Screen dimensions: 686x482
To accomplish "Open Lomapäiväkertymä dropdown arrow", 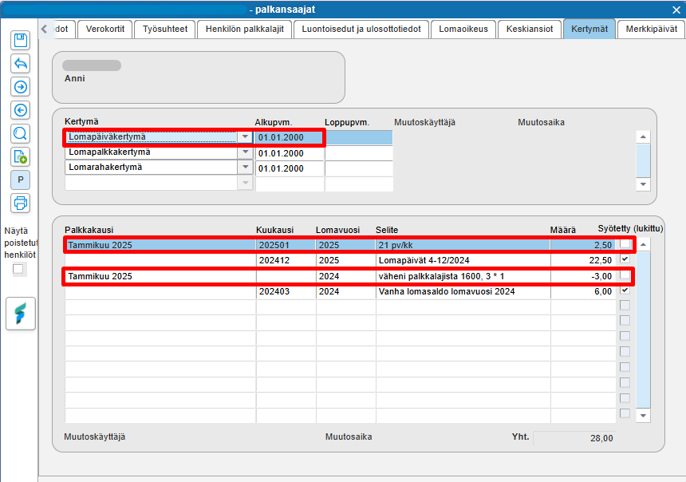I will [245, 137].
